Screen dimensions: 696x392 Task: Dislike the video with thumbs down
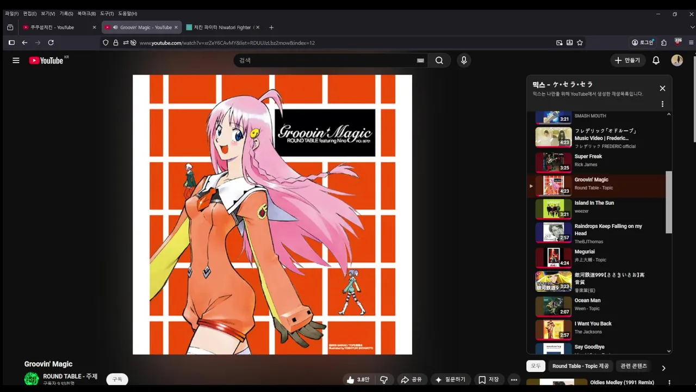pyautogui.click(x=384, y=379)
